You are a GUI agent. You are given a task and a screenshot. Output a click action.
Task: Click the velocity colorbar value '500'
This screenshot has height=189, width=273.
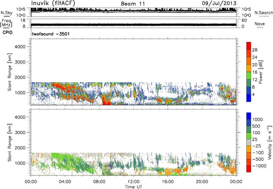(256, 126)
